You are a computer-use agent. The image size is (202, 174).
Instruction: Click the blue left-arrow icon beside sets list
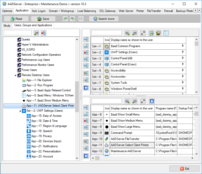click(86, 88)
